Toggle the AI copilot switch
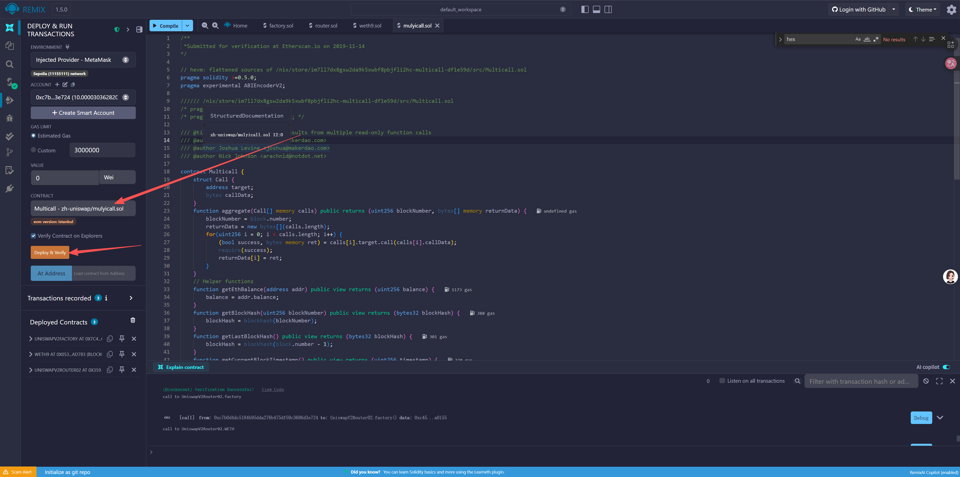The image size is (960, 477). tap(946, 367)
